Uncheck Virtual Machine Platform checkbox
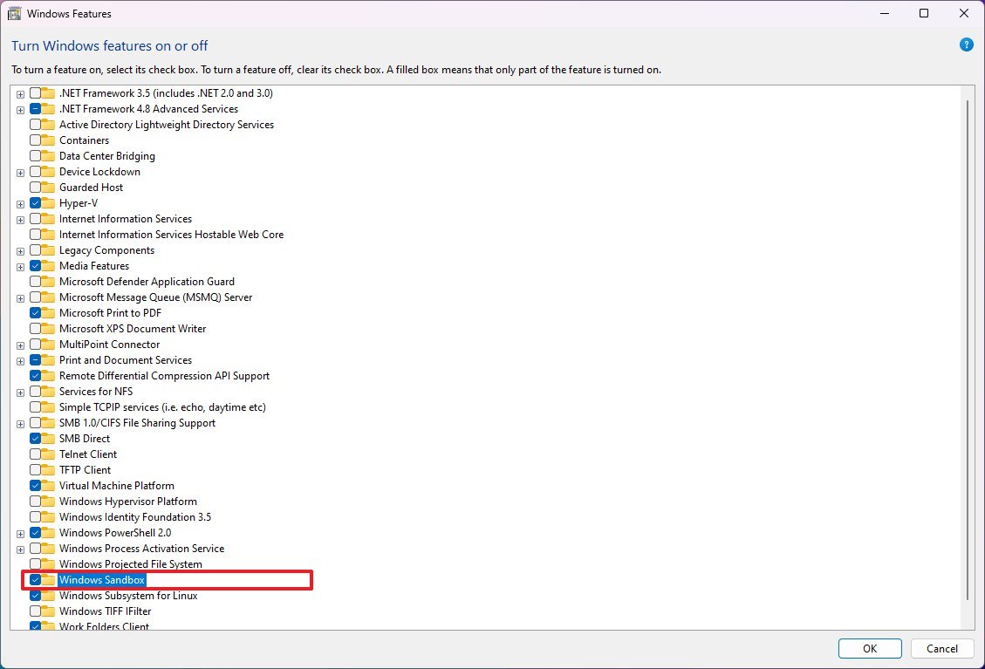Screen dimensions: 985x669 click(35, 486)
